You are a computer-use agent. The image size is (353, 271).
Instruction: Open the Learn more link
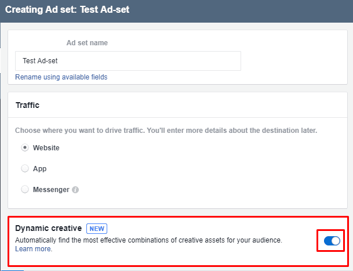click(x=33, y=249)
